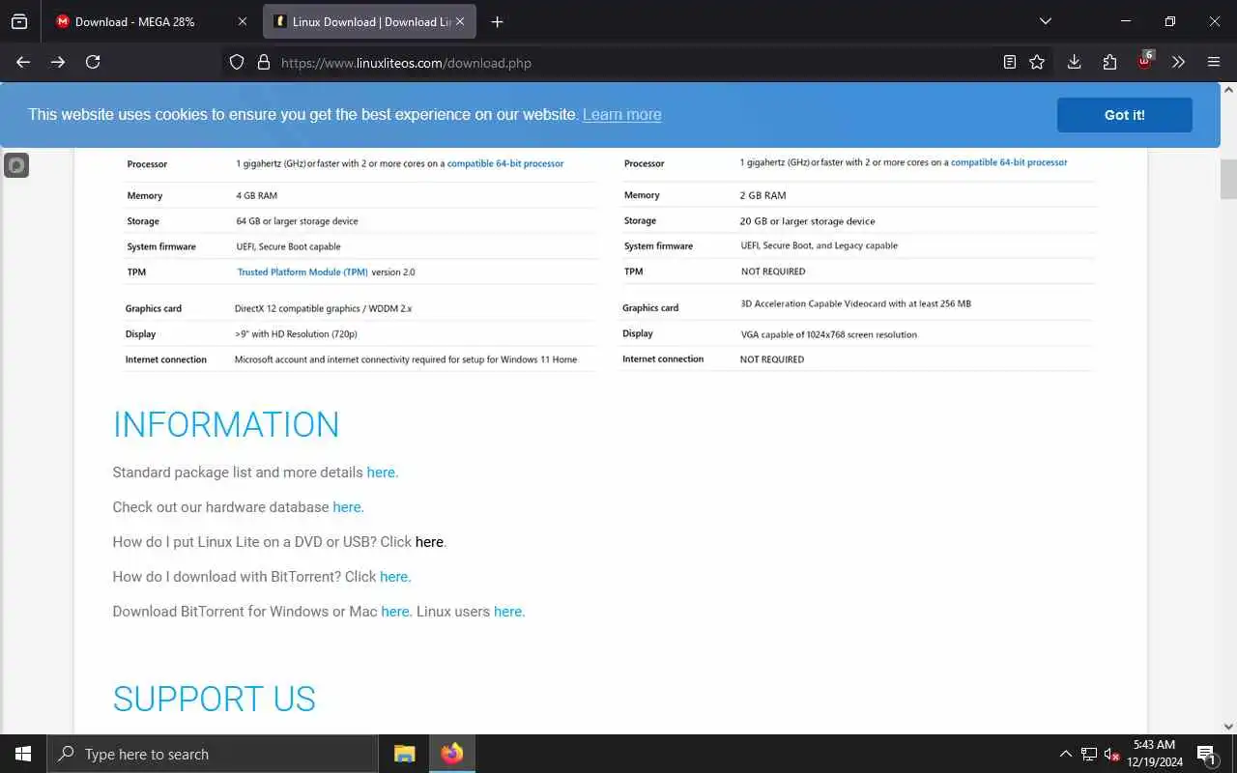Click scrollbar down arrow
1237x773 pixels.
tap(1228, 726)
